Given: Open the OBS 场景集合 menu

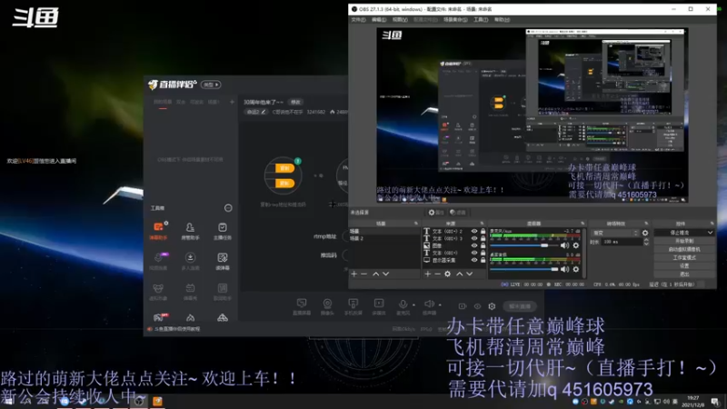Looking at the screenshot, I should (x=455, y=19).
